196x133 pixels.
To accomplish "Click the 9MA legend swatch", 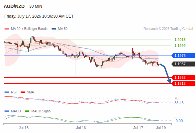I will tap(23, 92).
